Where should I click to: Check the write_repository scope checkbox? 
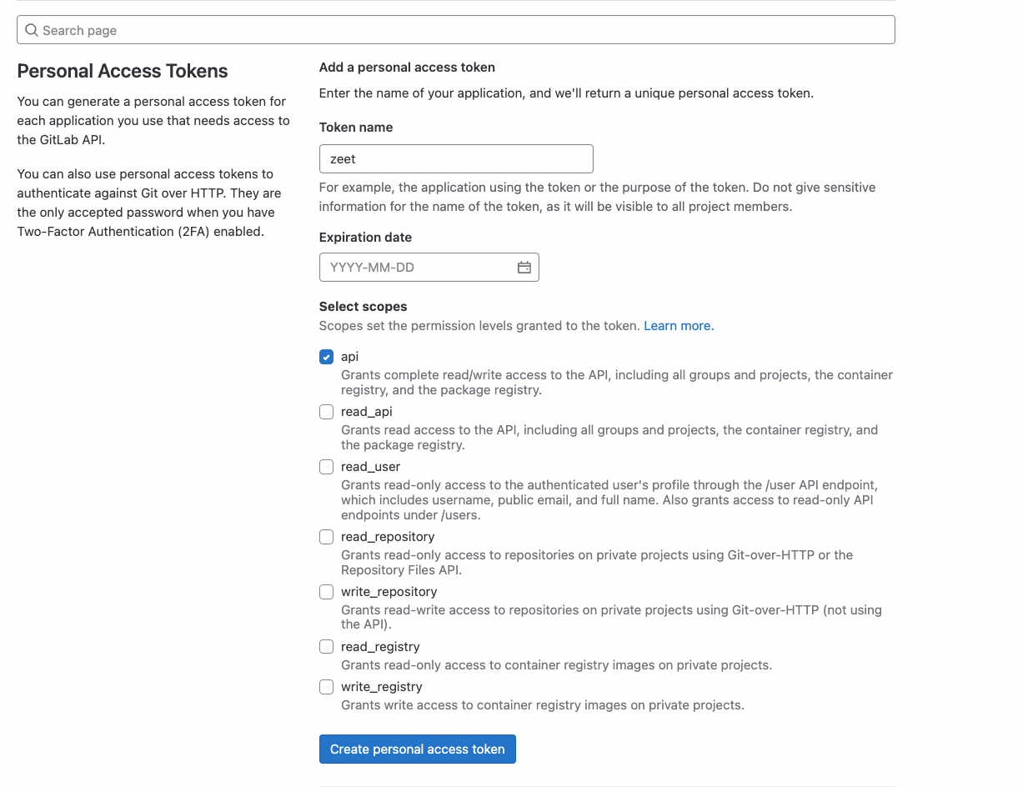326,591
